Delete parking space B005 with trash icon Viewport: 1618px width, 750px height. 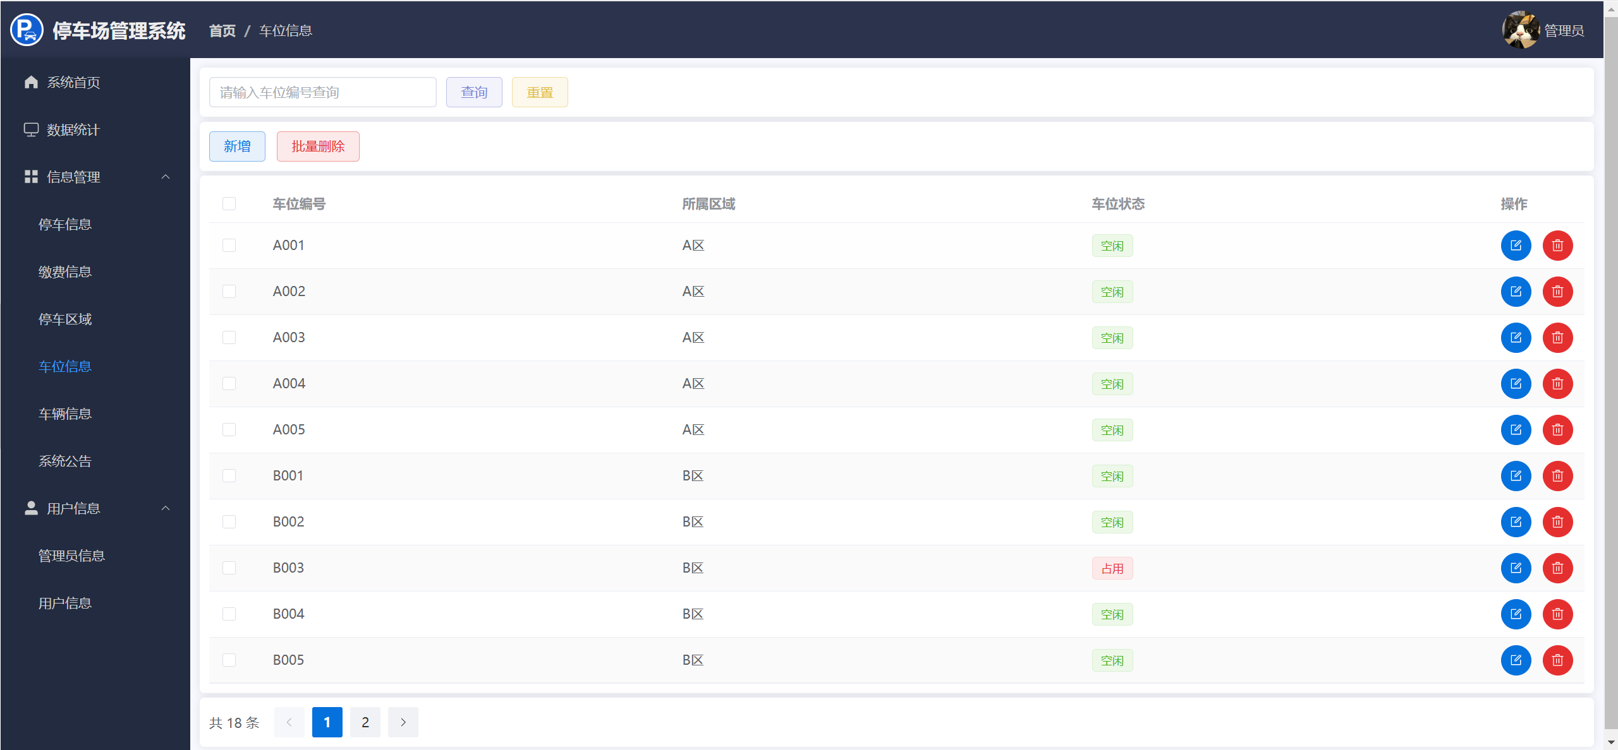tap(1557, 660)
